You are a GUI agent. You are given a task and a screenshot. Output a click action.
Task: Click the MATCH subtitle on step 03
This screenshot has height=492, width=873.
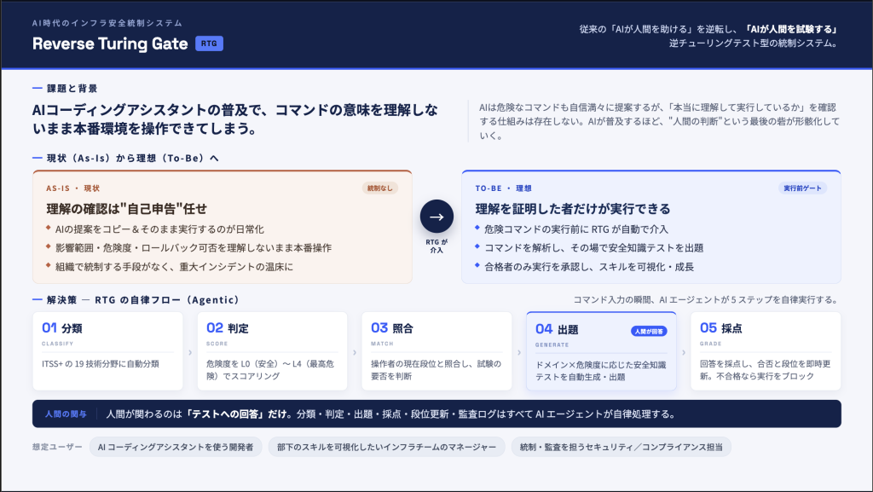coord(382,344)
